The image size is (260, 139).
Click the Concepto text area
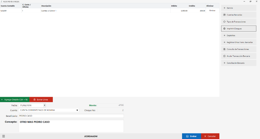[x=71, y=126]
